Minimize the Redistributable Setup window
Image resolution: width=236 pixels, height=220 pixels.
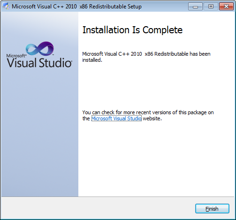[x=195, y=7]
